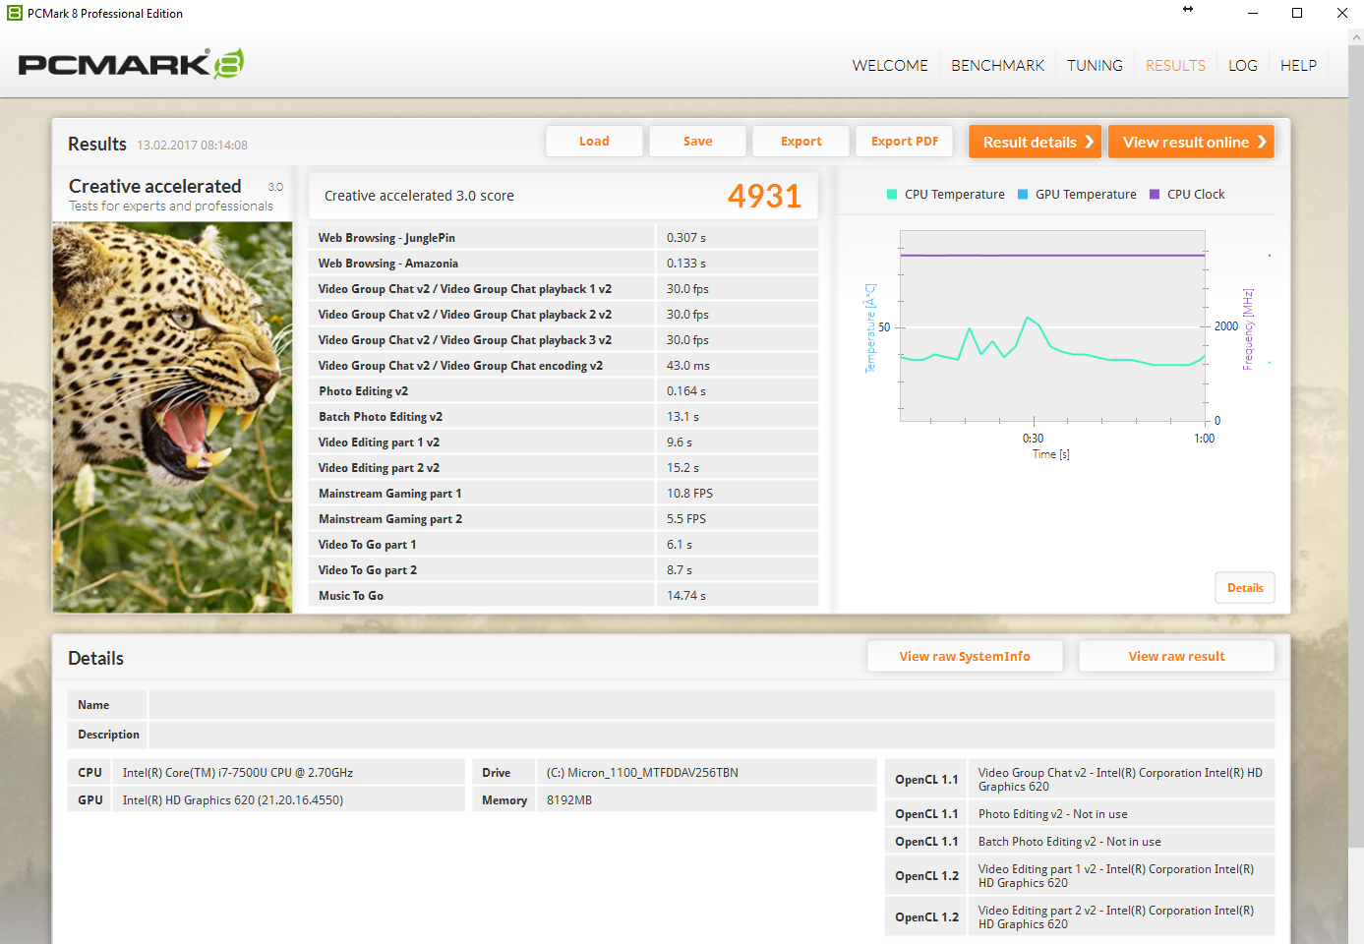Toggle the CPU Clock legend swatch

(1155, 195)
